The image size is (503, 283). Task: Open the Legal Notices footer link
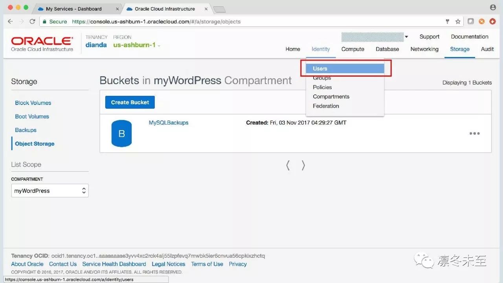169,264
